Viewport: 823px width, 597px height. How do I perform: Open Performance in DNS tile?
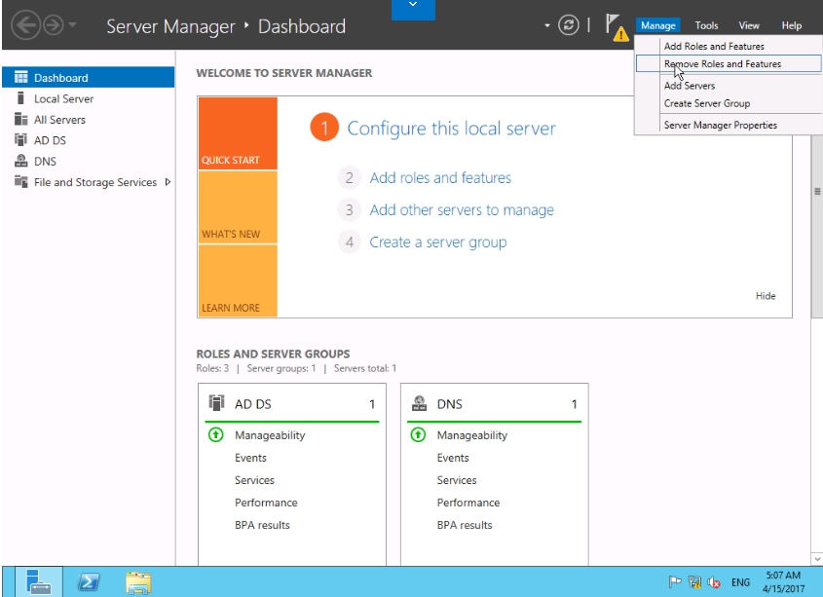point(468,503)
